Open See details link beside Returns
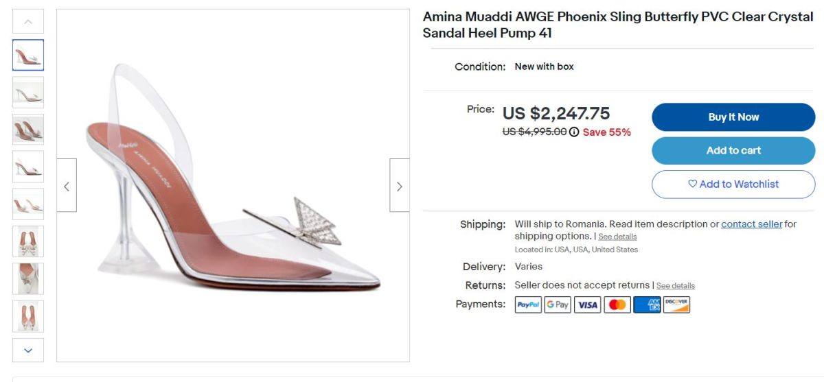Viewport: 824px width, 382px height. coord(675,285)
